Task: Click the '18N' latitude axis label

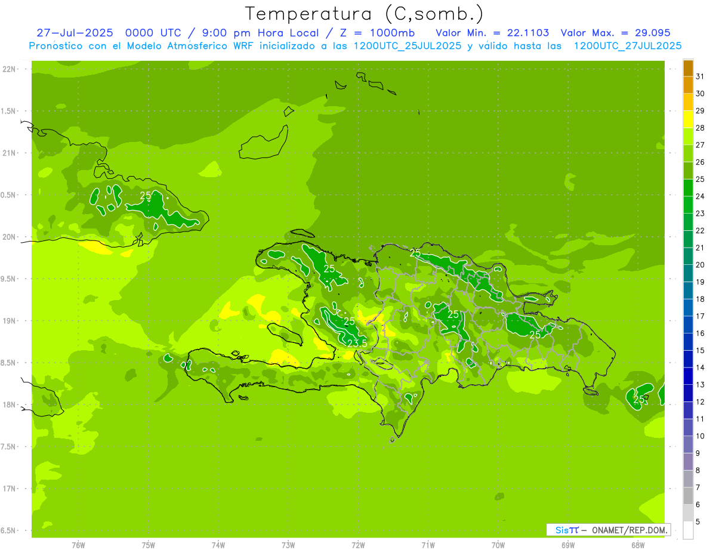Action: click(x=10, y=404)
